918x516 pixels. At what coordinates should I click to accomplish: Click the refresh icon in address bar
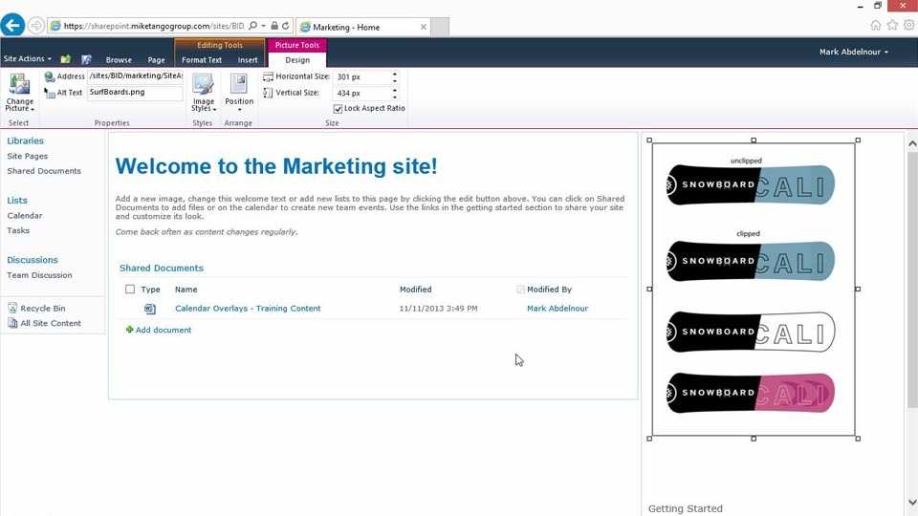(x=285, y=26)
